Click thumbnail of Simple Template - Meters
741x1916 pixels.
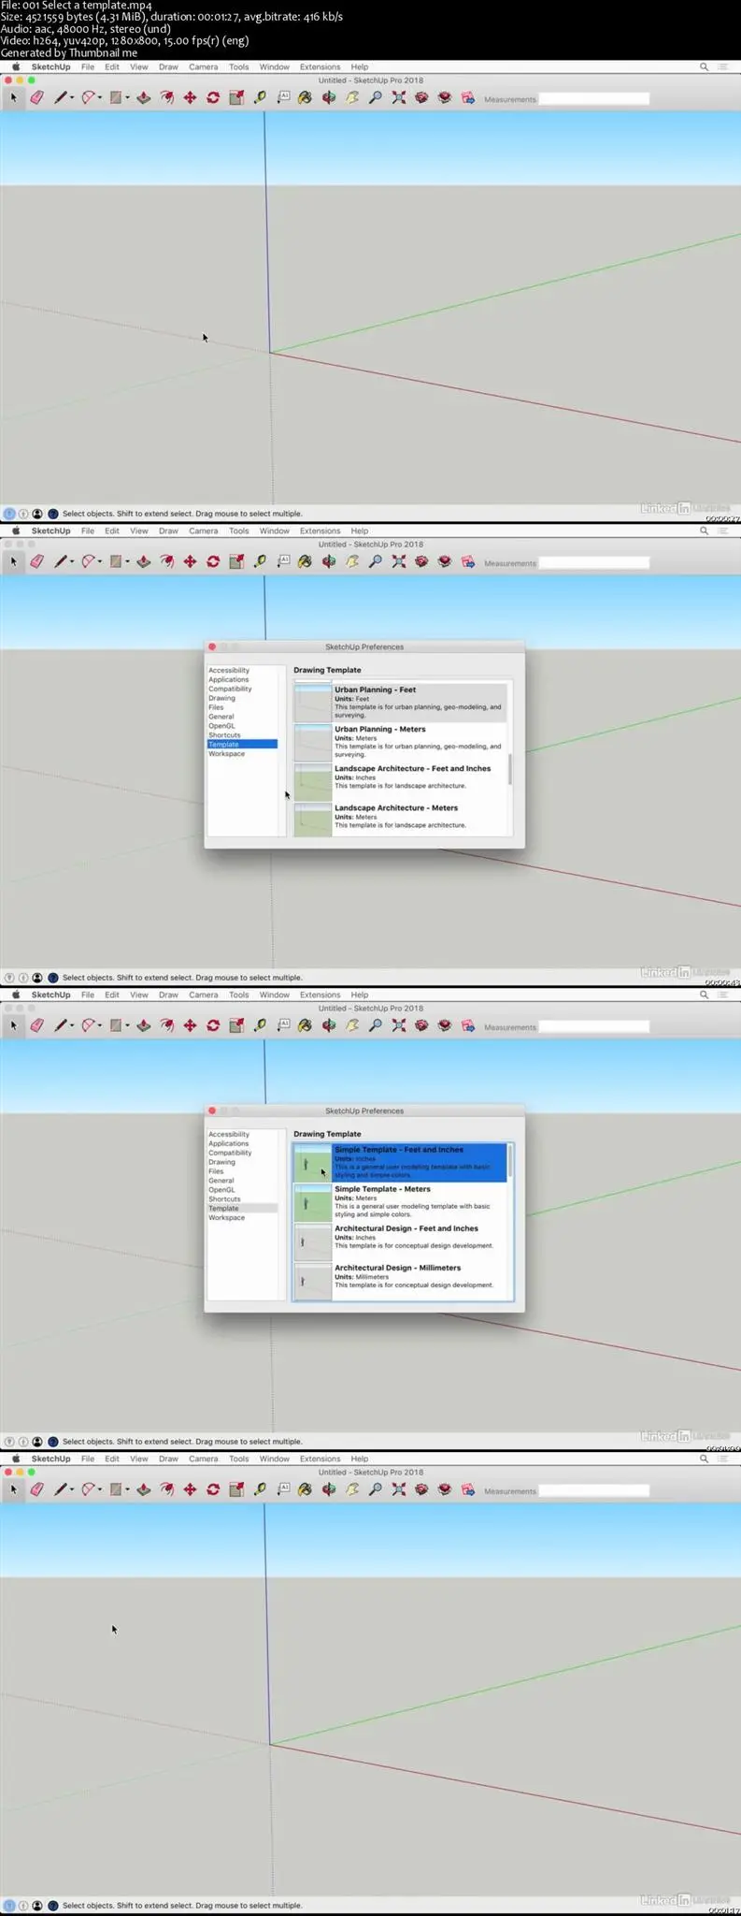[313, 1202]
